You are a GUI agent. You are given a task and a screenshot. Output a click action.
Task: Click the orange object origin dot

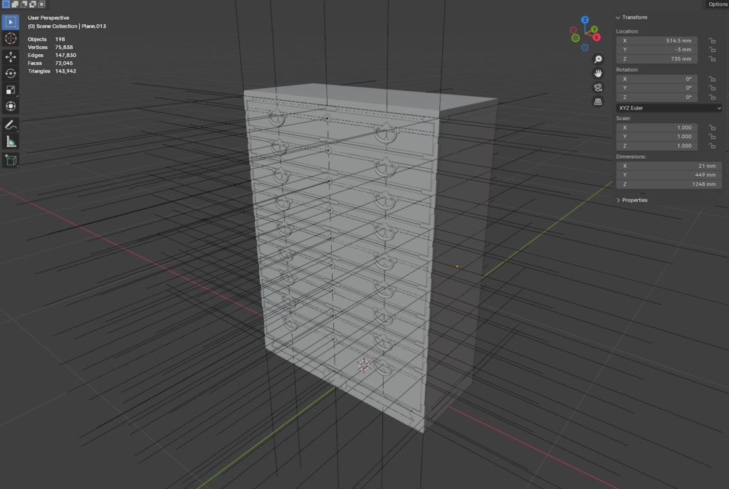(x=458, y=266)
